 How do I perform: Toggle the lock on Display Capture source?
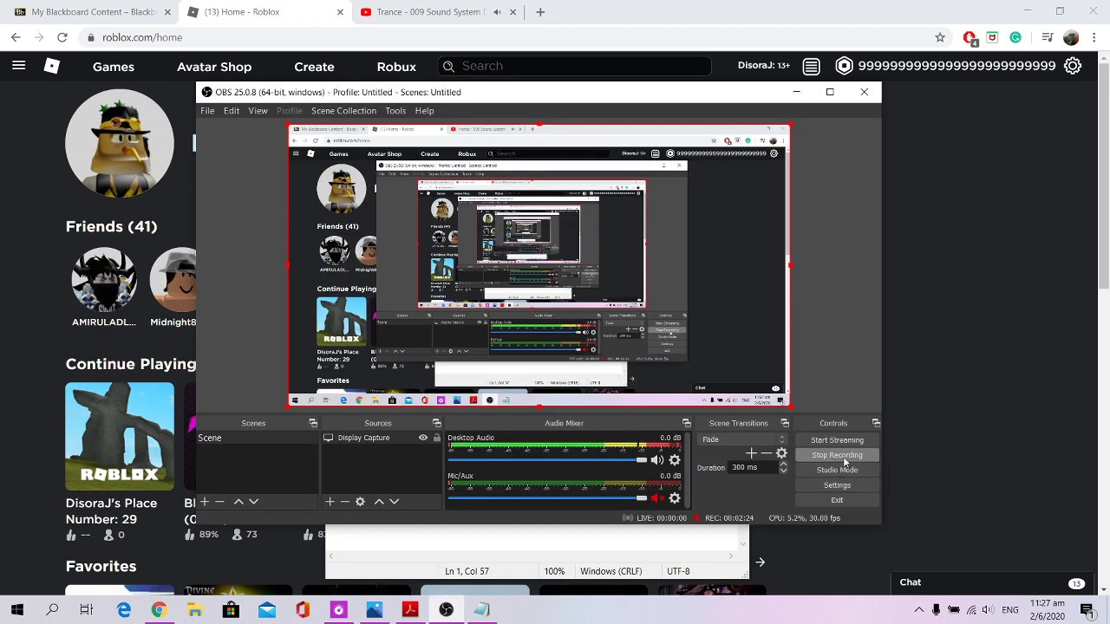tap(436, 438)
